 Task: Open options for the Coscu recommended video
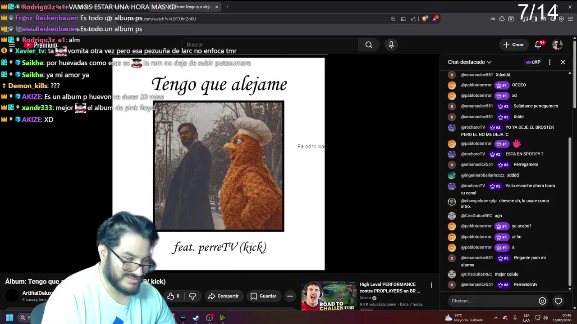tap(431, 285)
